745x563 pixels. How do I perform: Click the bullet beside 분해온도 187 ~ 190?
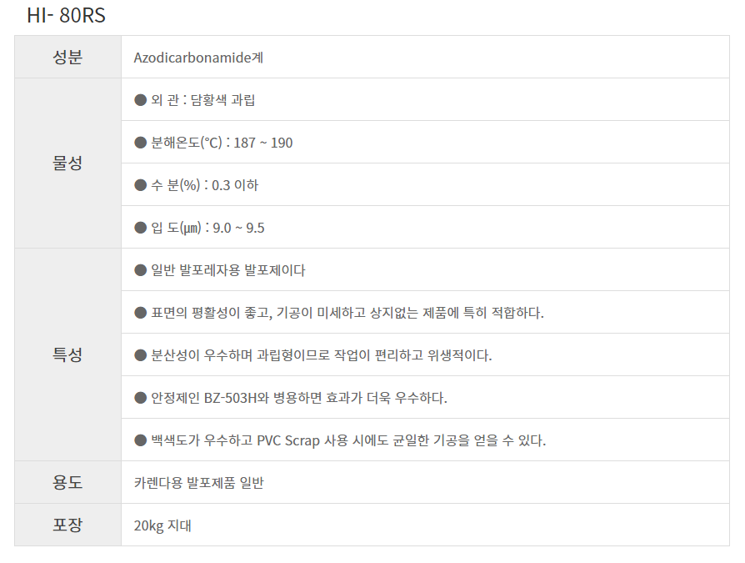[140, 143]
